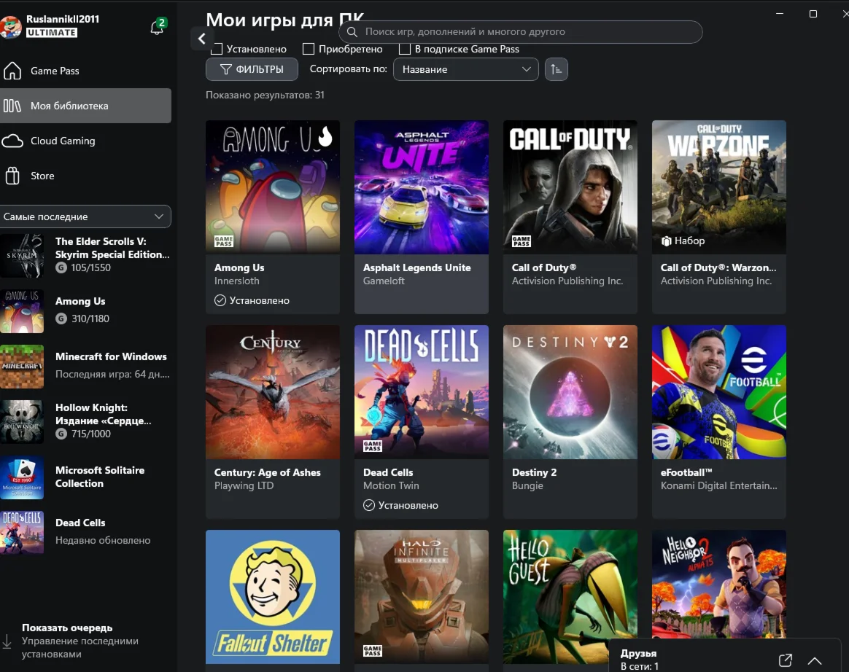Open the 'Самые последние' dropdown
849x672 pixels.
[85, 216]
